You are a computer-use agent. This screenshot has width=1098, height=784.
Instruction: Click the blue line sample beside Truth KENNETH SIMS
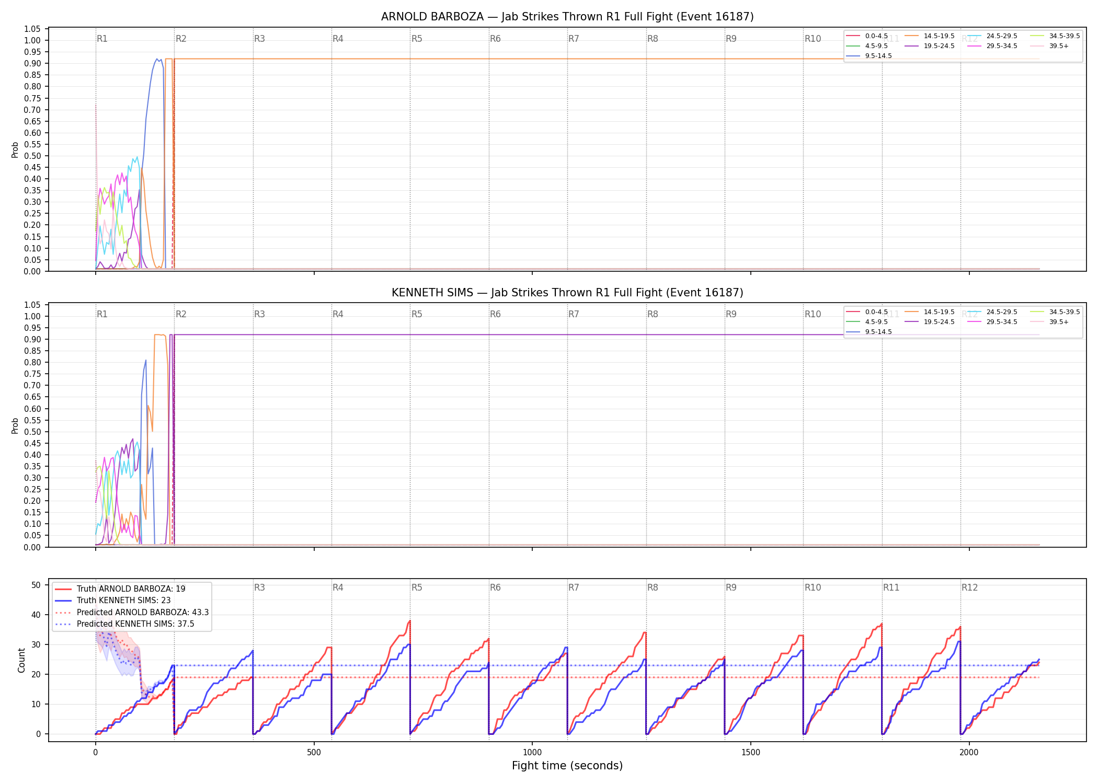(x=63, y=601)
